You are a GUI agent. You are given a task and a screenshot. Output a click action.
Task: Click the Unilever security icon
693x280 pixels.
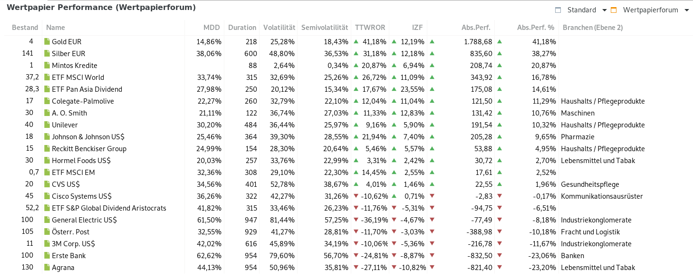tap(47, 125)
